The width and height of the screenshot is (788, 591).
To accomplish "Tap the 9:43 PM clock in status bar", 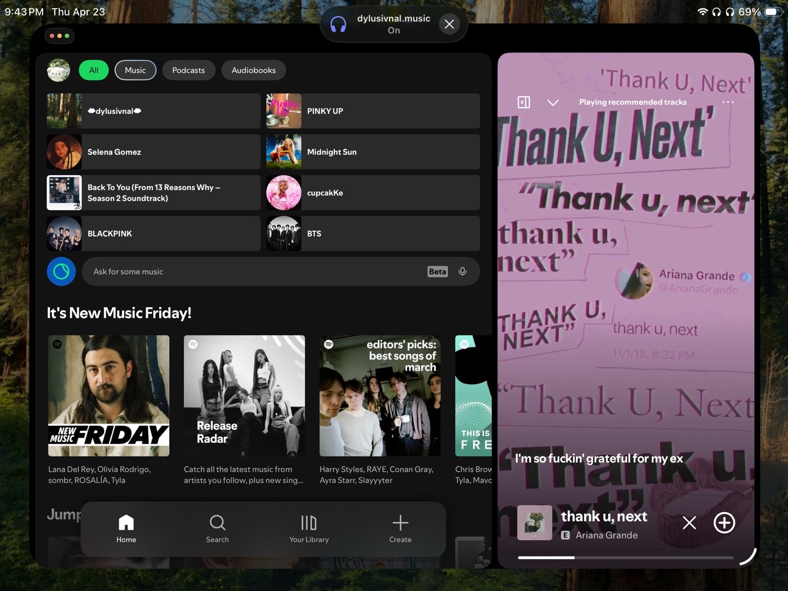I will click(24, 11).
